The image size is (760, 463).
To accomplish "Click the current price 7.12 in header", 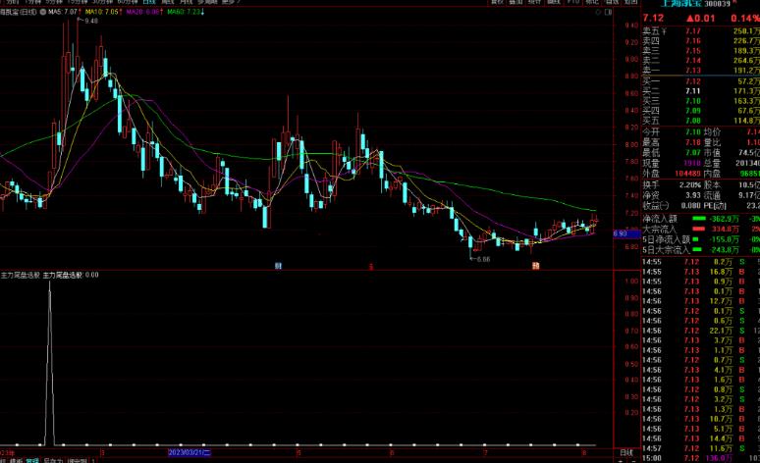I will pyautogui.click(x=653, y=19).
